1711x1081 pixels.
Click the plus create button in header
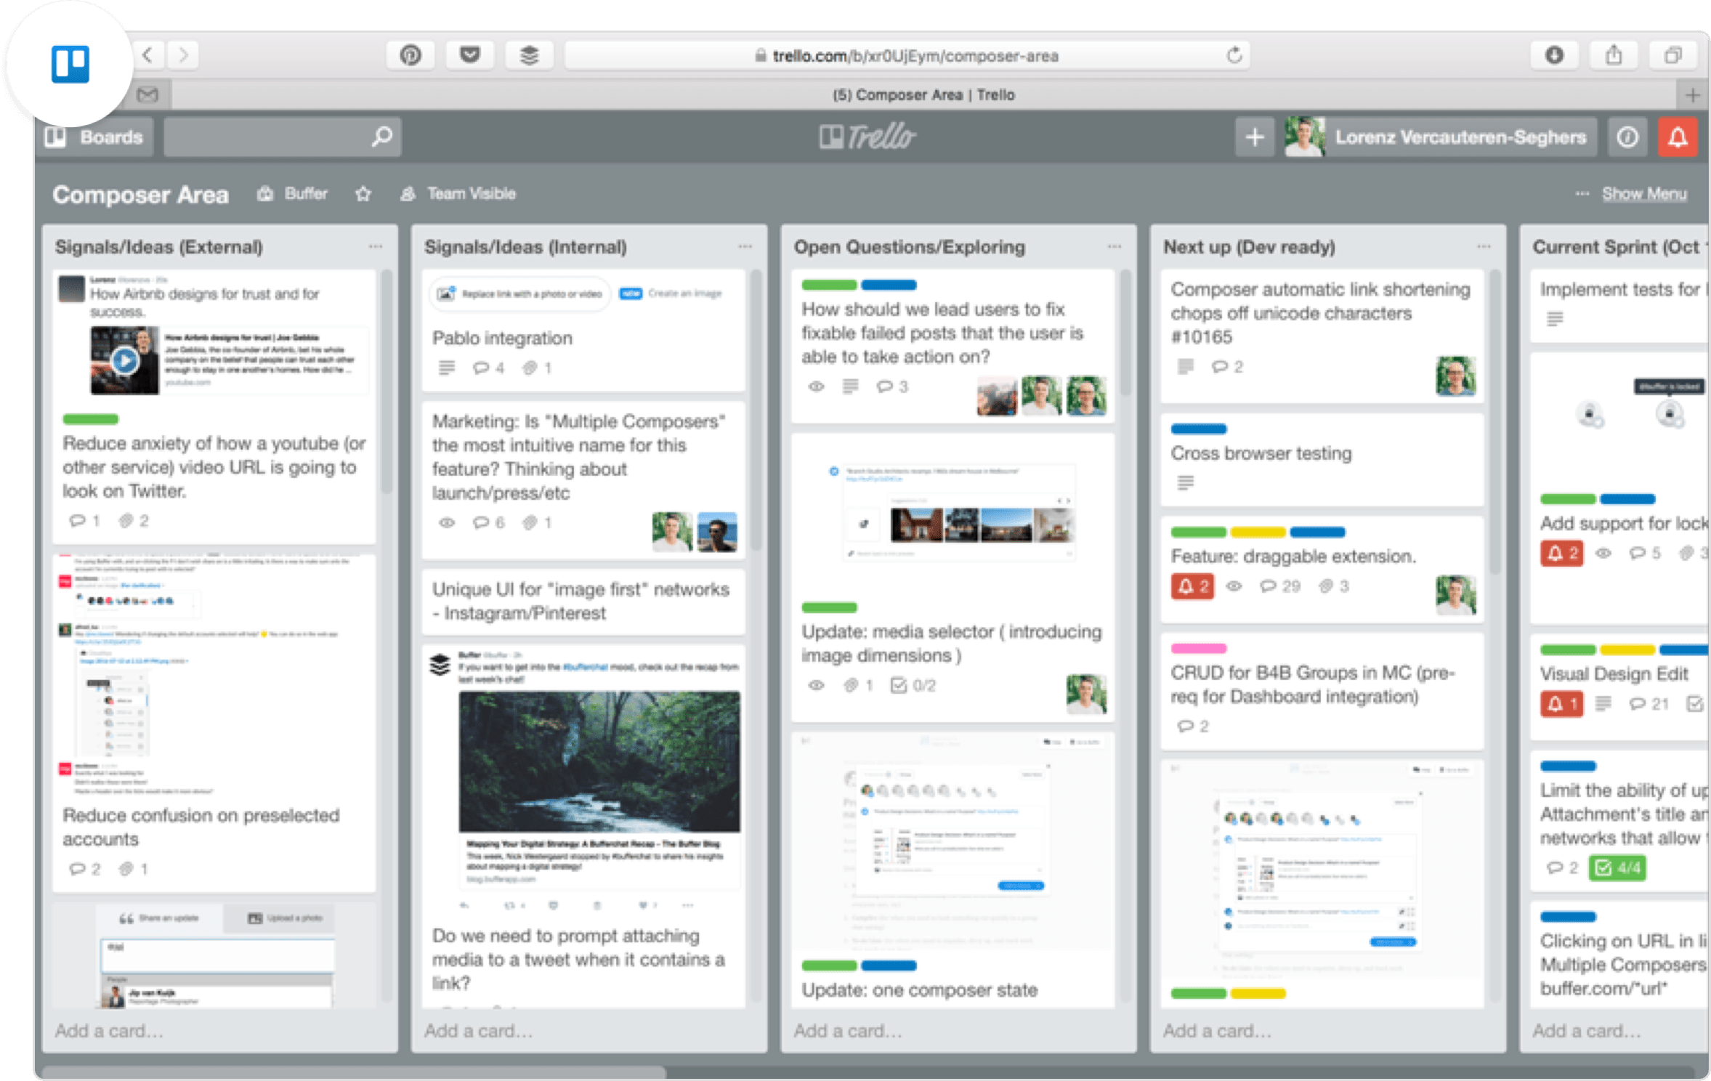click(x=1254, y=137)
